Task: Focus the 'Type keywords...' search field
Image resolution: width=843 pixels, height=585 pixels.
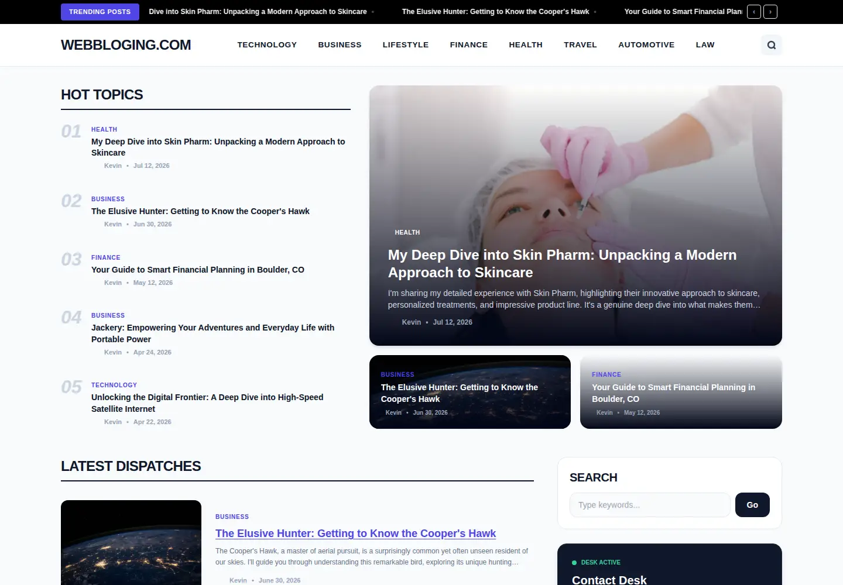Action: coord(650,505)
